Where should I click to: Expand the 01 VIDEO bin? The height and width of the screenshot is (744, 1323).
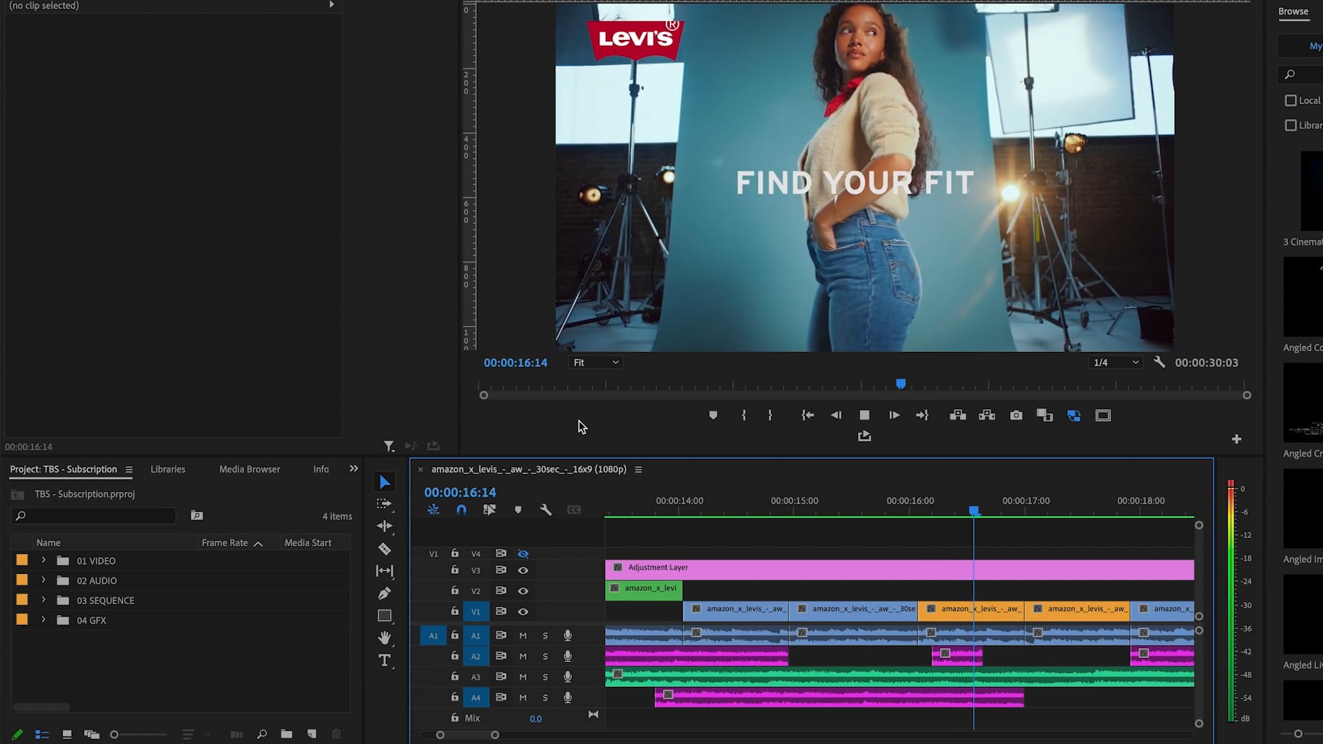(x=43, y=560)
